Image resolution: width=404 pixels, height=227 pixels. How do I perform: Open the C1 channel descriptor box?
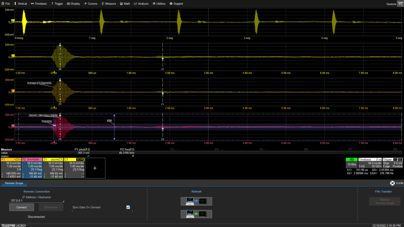74,168
